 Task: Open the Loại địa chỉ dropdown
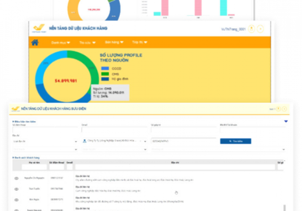coord(45,141)
